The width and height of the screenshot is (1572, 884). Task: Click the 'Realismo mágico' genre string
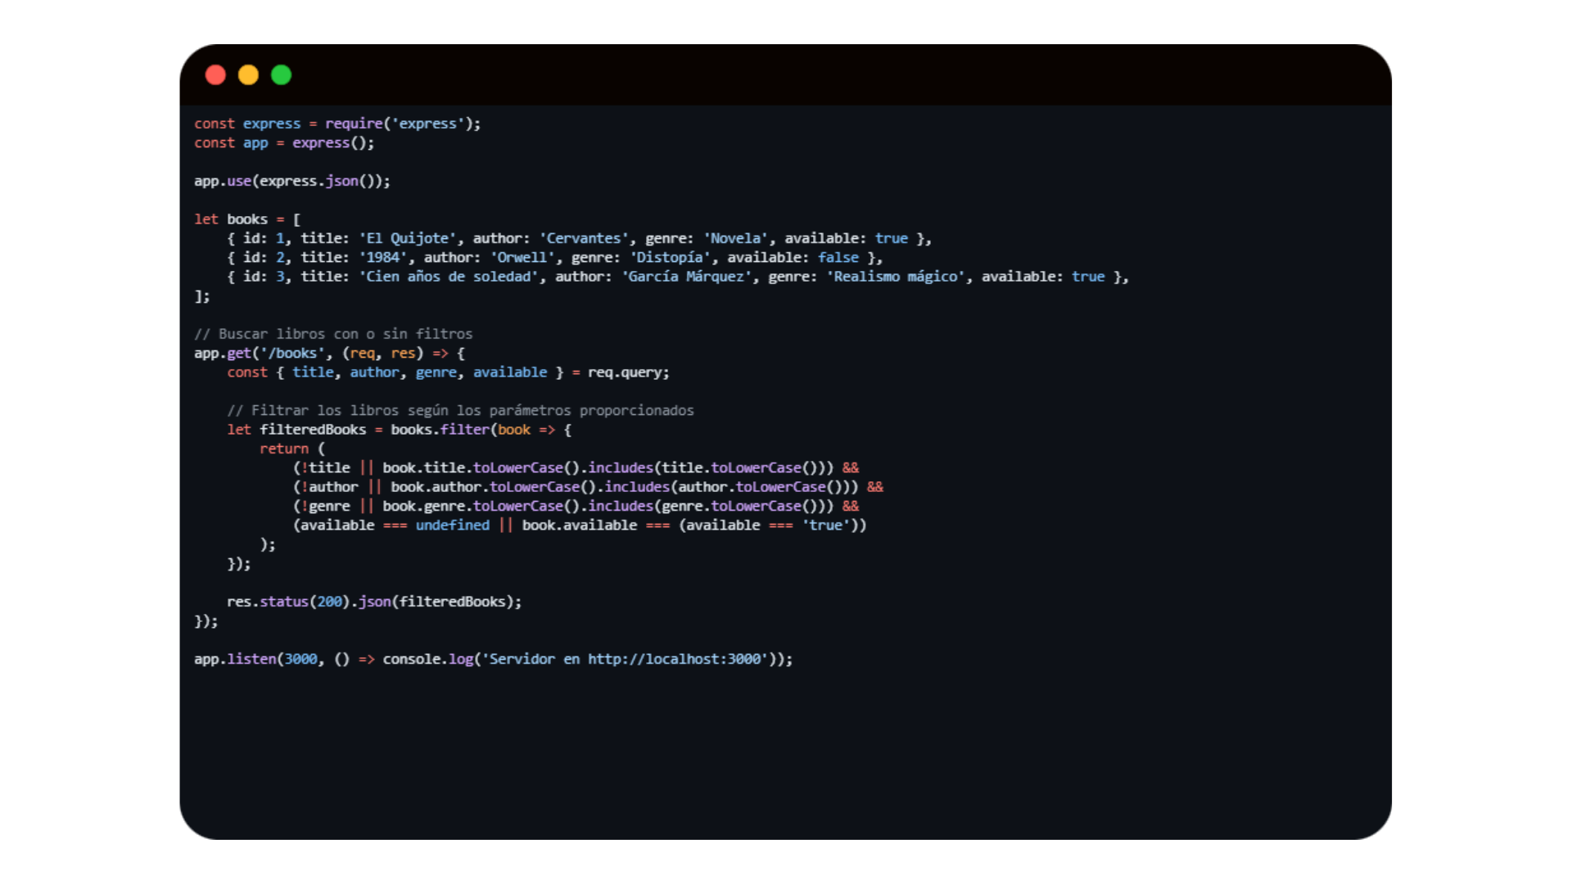click(895, 277)
